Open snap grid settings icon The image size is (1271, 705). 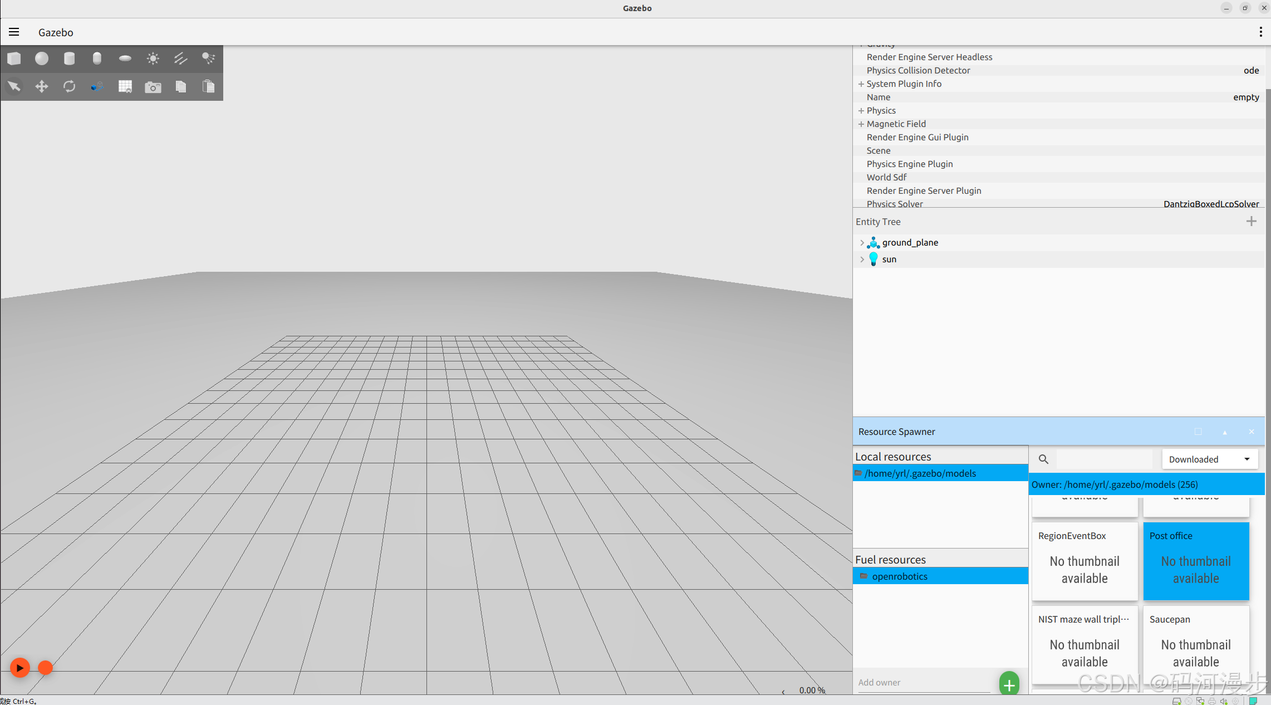125,86
